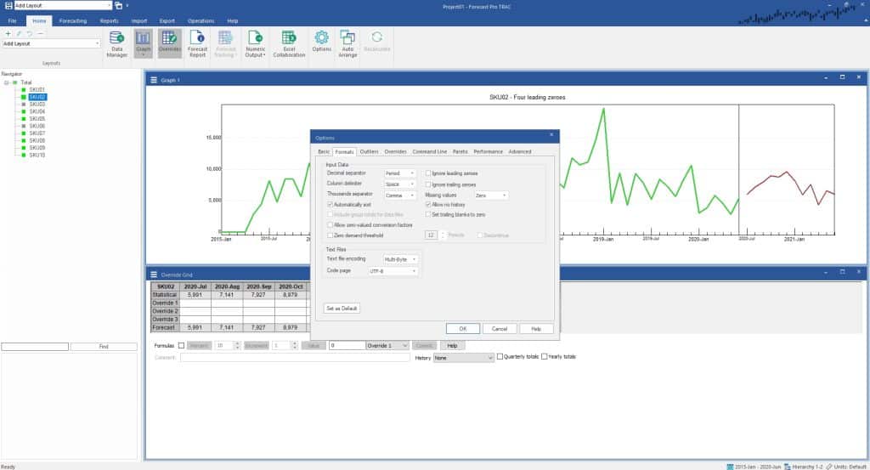Click the Set as Default button
Viewport: 870px width, 470px height.
point(342,308)
